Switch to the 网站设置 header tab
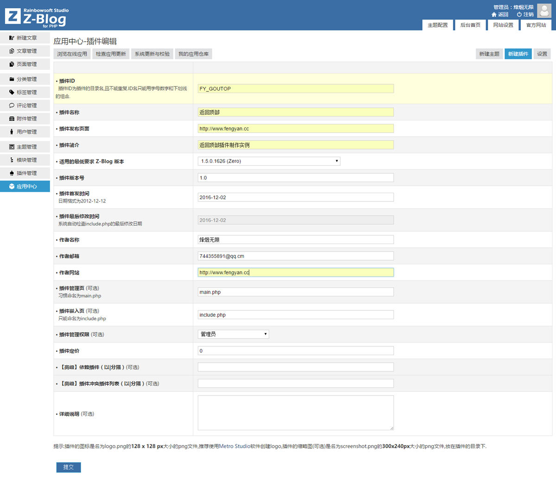The width and height of the screenshot is (556, 490). 503,25
